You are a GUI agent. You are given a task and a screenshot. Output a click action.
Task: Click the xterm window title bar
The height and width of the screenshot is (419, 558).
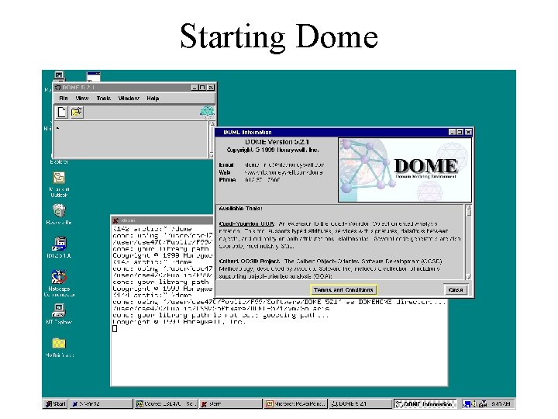[x=162, y=220]
